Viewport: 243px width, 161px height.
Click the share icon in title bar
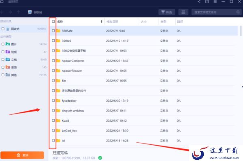[x=199, y=1]
